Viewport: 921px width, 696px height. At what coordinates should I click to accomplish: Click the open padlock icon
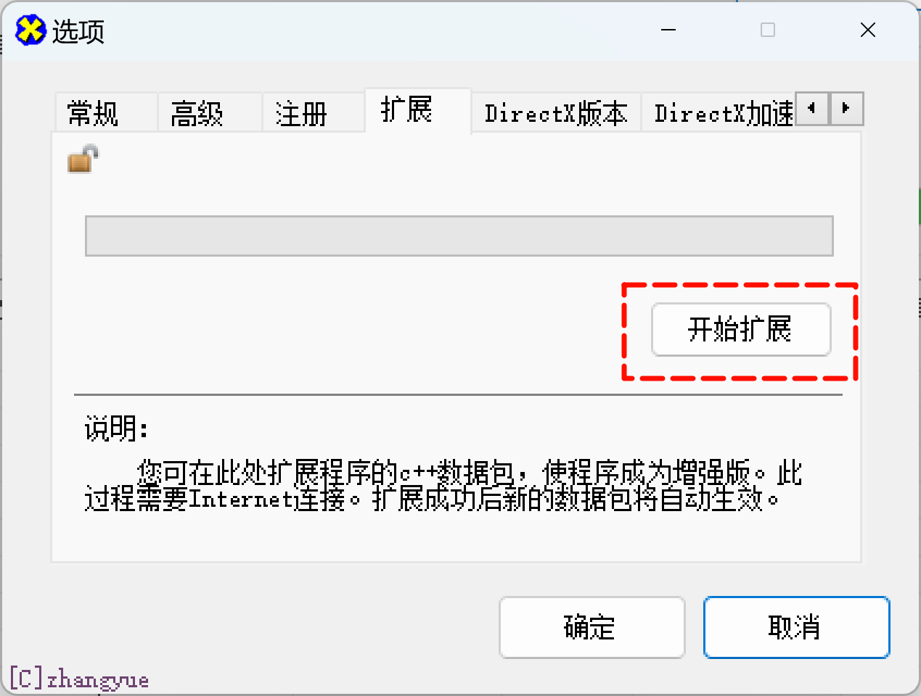click(x=83, y=159)
